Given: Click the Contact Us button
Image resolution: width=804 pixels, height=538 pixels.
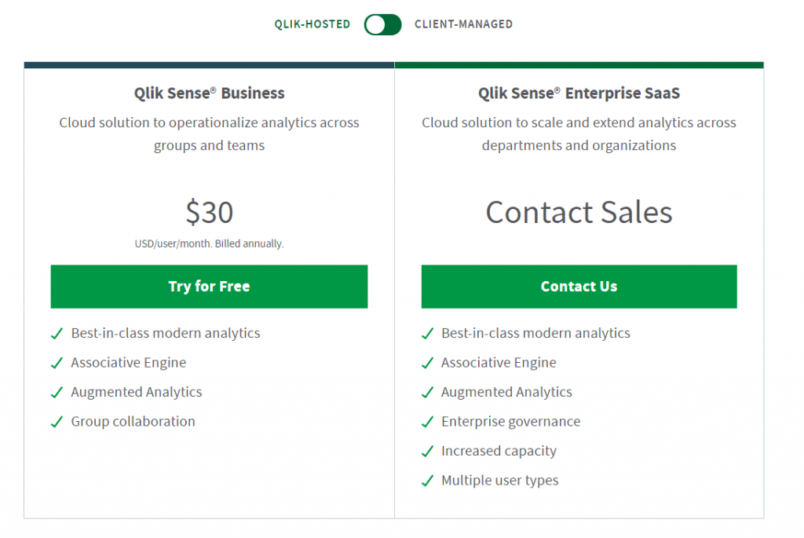Looking at the screenshot, I should click(x=579, y=287).
